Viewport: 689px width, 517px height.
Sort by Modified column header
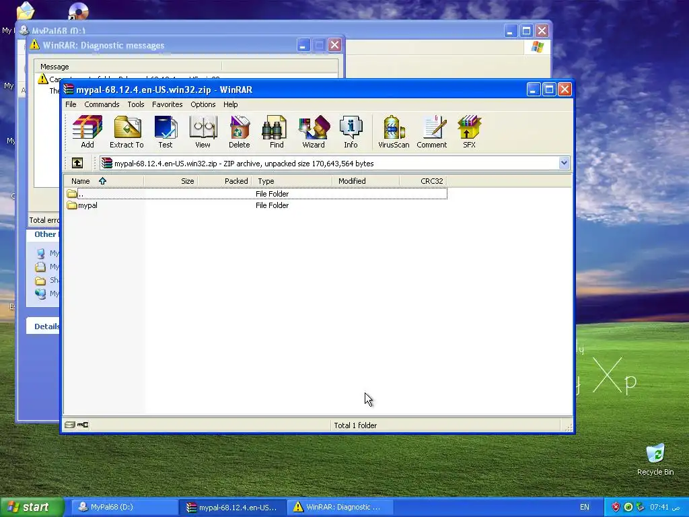click(366, 180)
